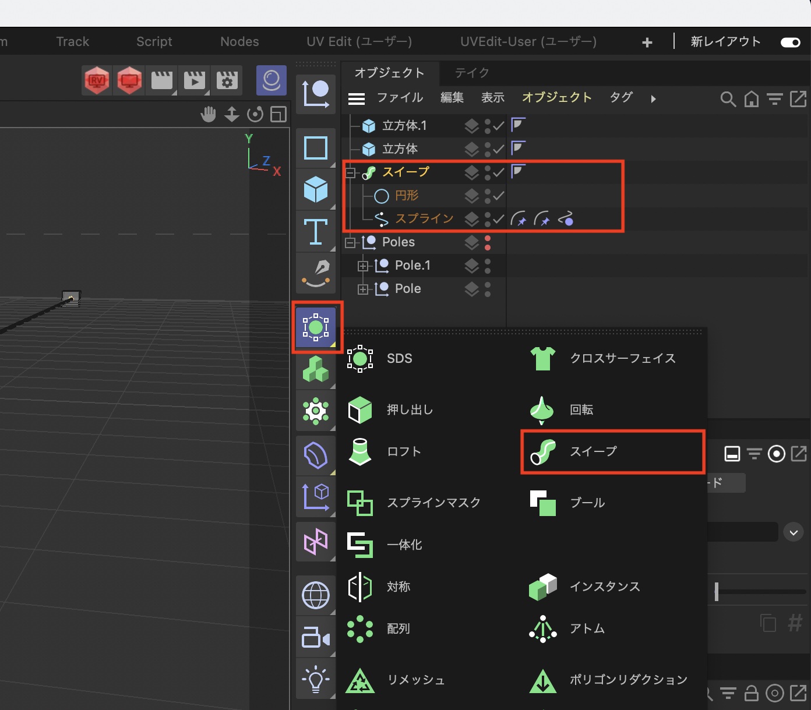Select the スプライン object in the tree

(x=424, y=219)
